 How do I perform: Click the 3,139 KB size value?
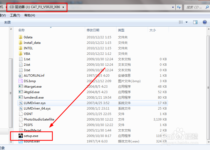pos(160,119)
